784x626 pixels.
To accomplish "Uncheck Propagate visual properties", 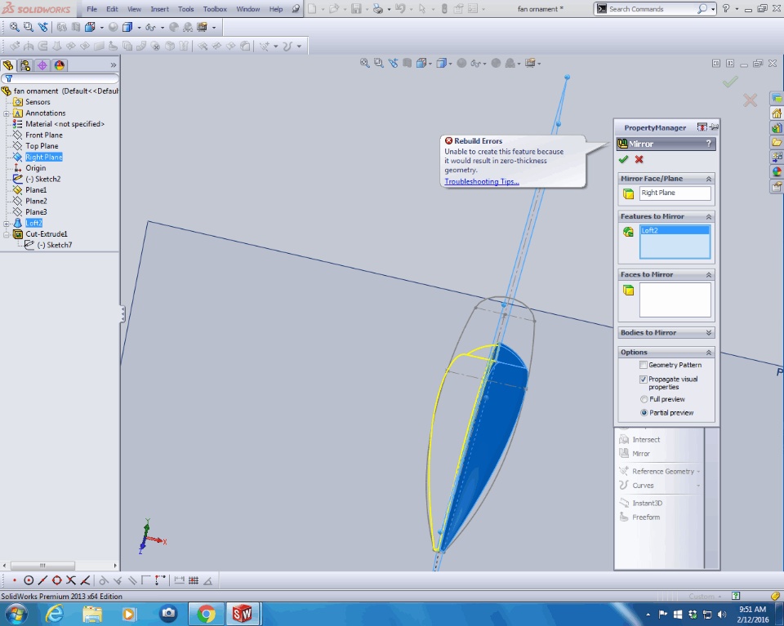I will click(x=644, y=380).
